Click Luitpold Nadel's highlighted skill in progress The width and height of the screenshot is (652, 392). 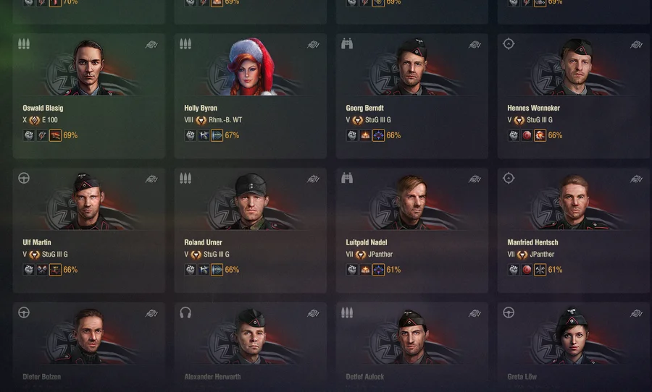coord(378,270)
